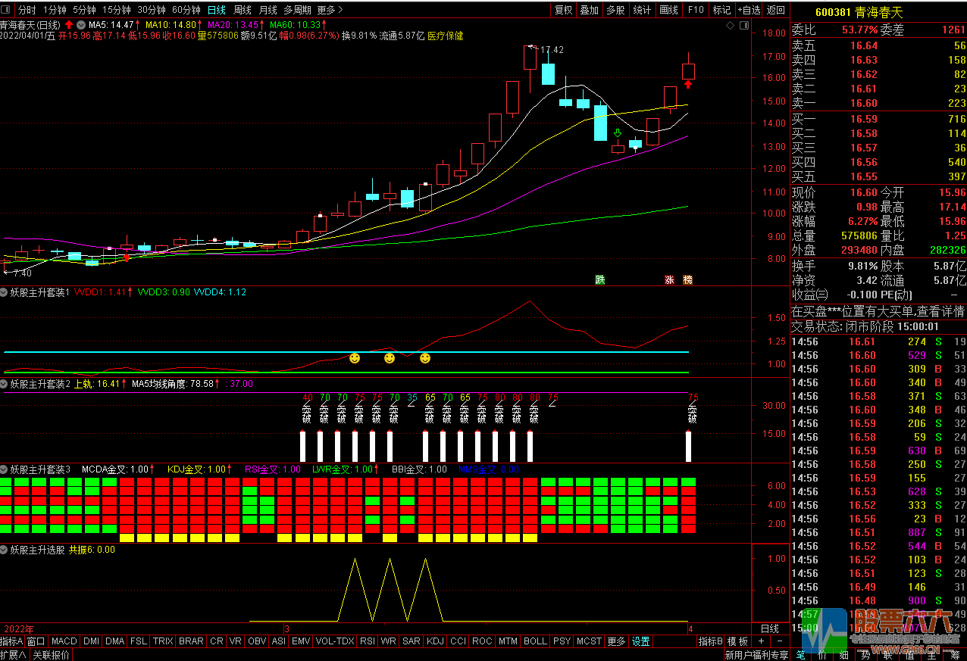The width and height of the screenshot is (967, 661).
Task: Open indicator 设置 settings
Action: click(641, 641)
